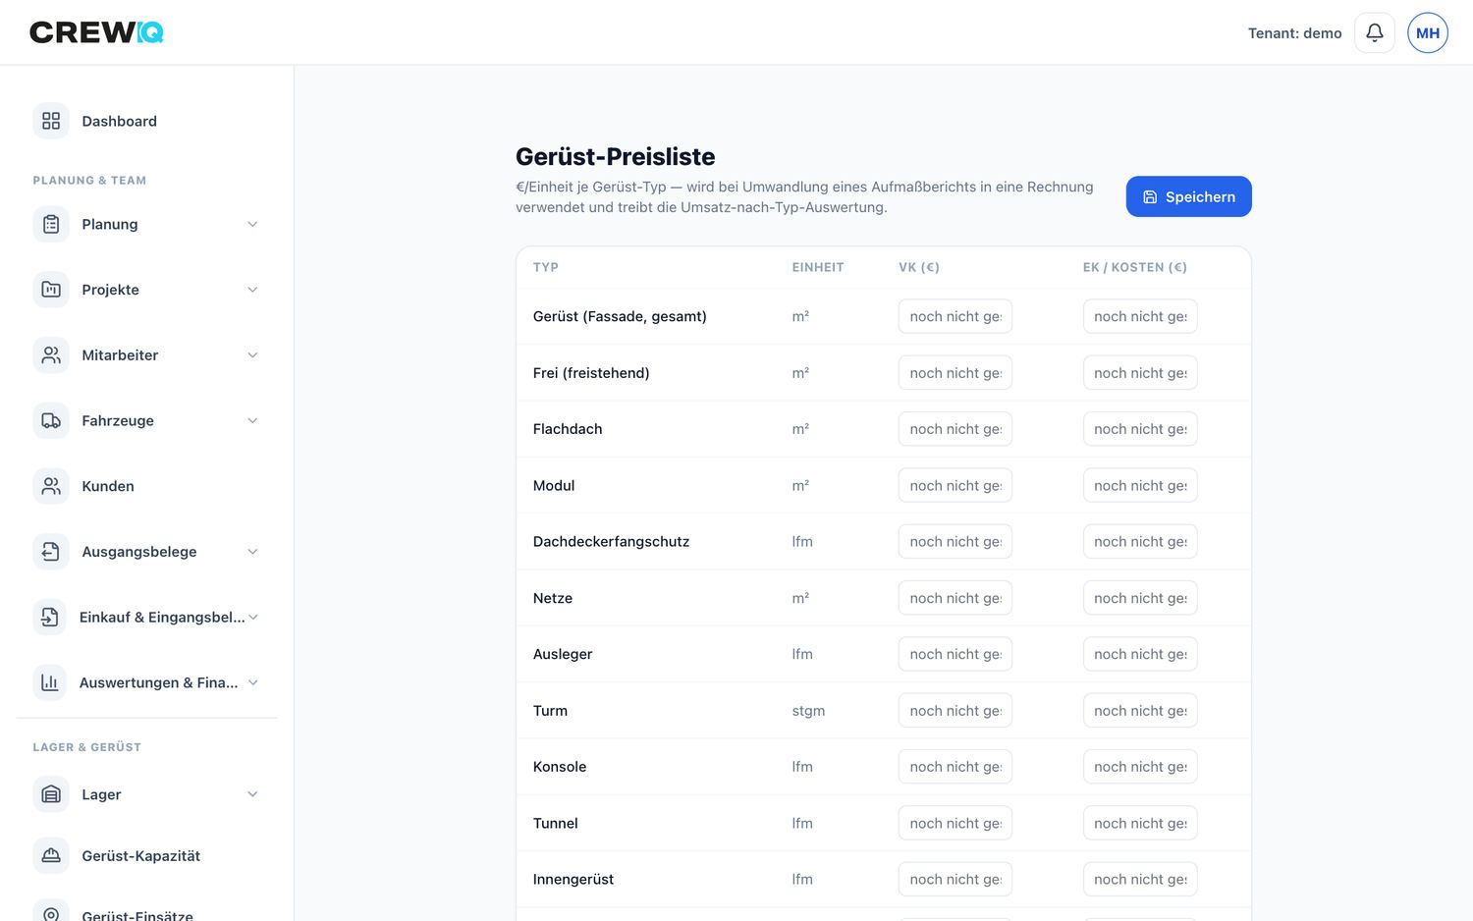Image resolution: width=1473 pixels, height=921 pixels.
Task: Click the Dashboard grid icon
Action: 51,121
